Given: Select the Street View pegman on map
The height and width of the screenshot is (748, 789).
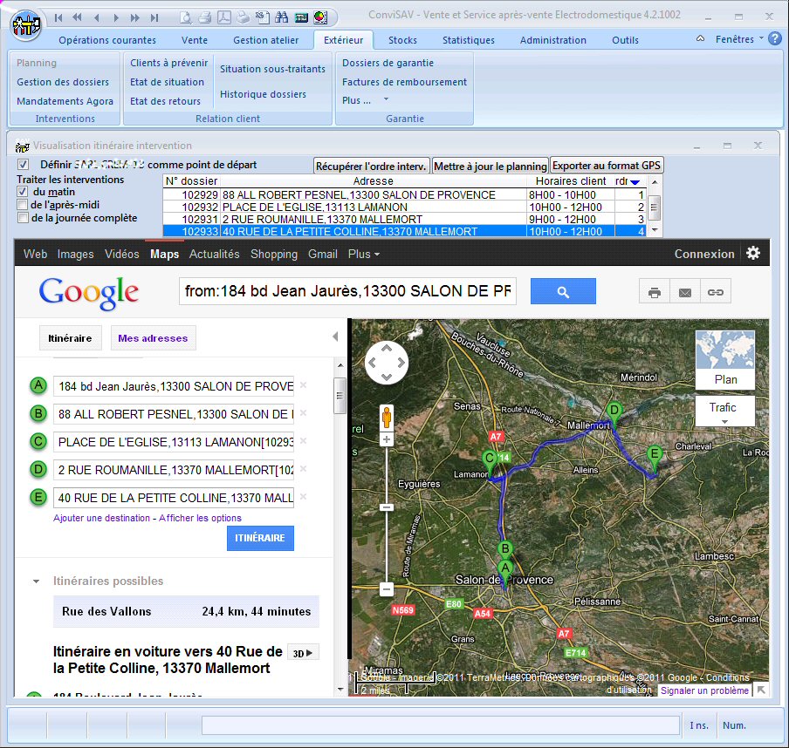Looking at the screenshot, I should pyautogui.click(x=387, y=418).
